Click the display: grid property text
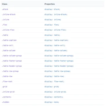The height and width of the screenshot is (106, 106). tap(52, 87)
